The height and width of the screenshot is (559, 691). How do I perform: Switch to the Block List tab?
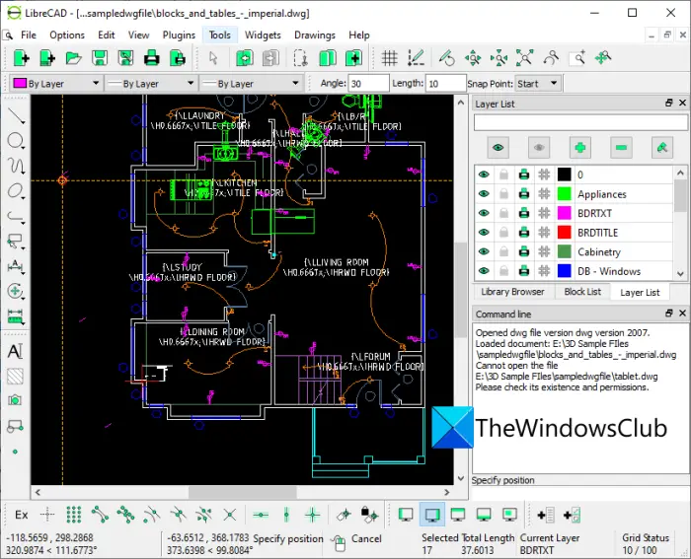coord(582,292)
